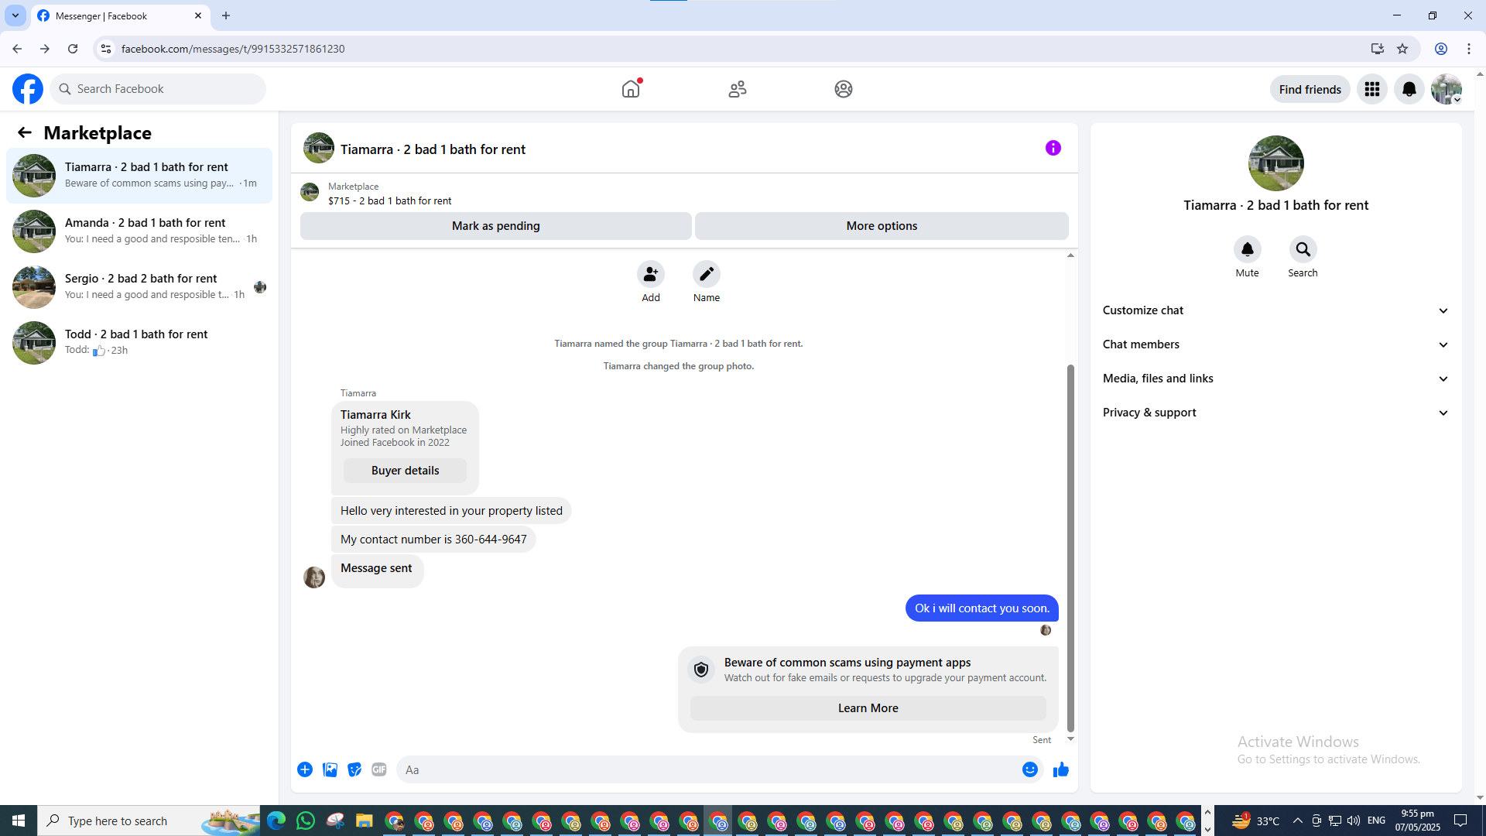Expand Customize chat section

[1275, 310]
